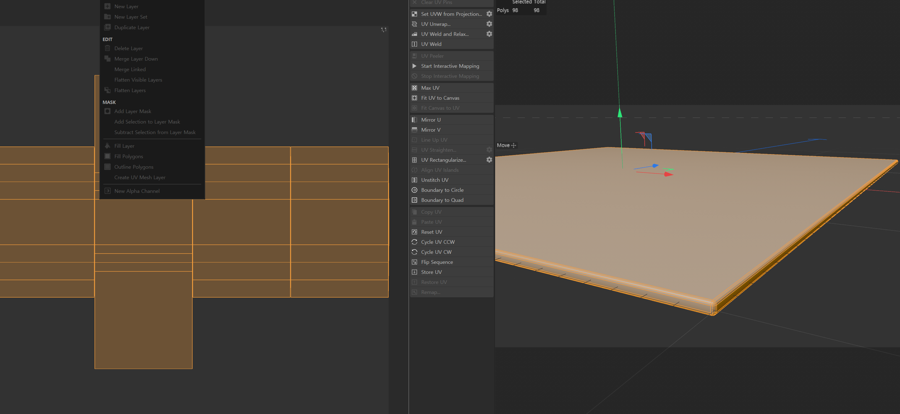900x414 pixels.
Task: Click the Boundary to Circle icon
Action: [x=414, y=190]
